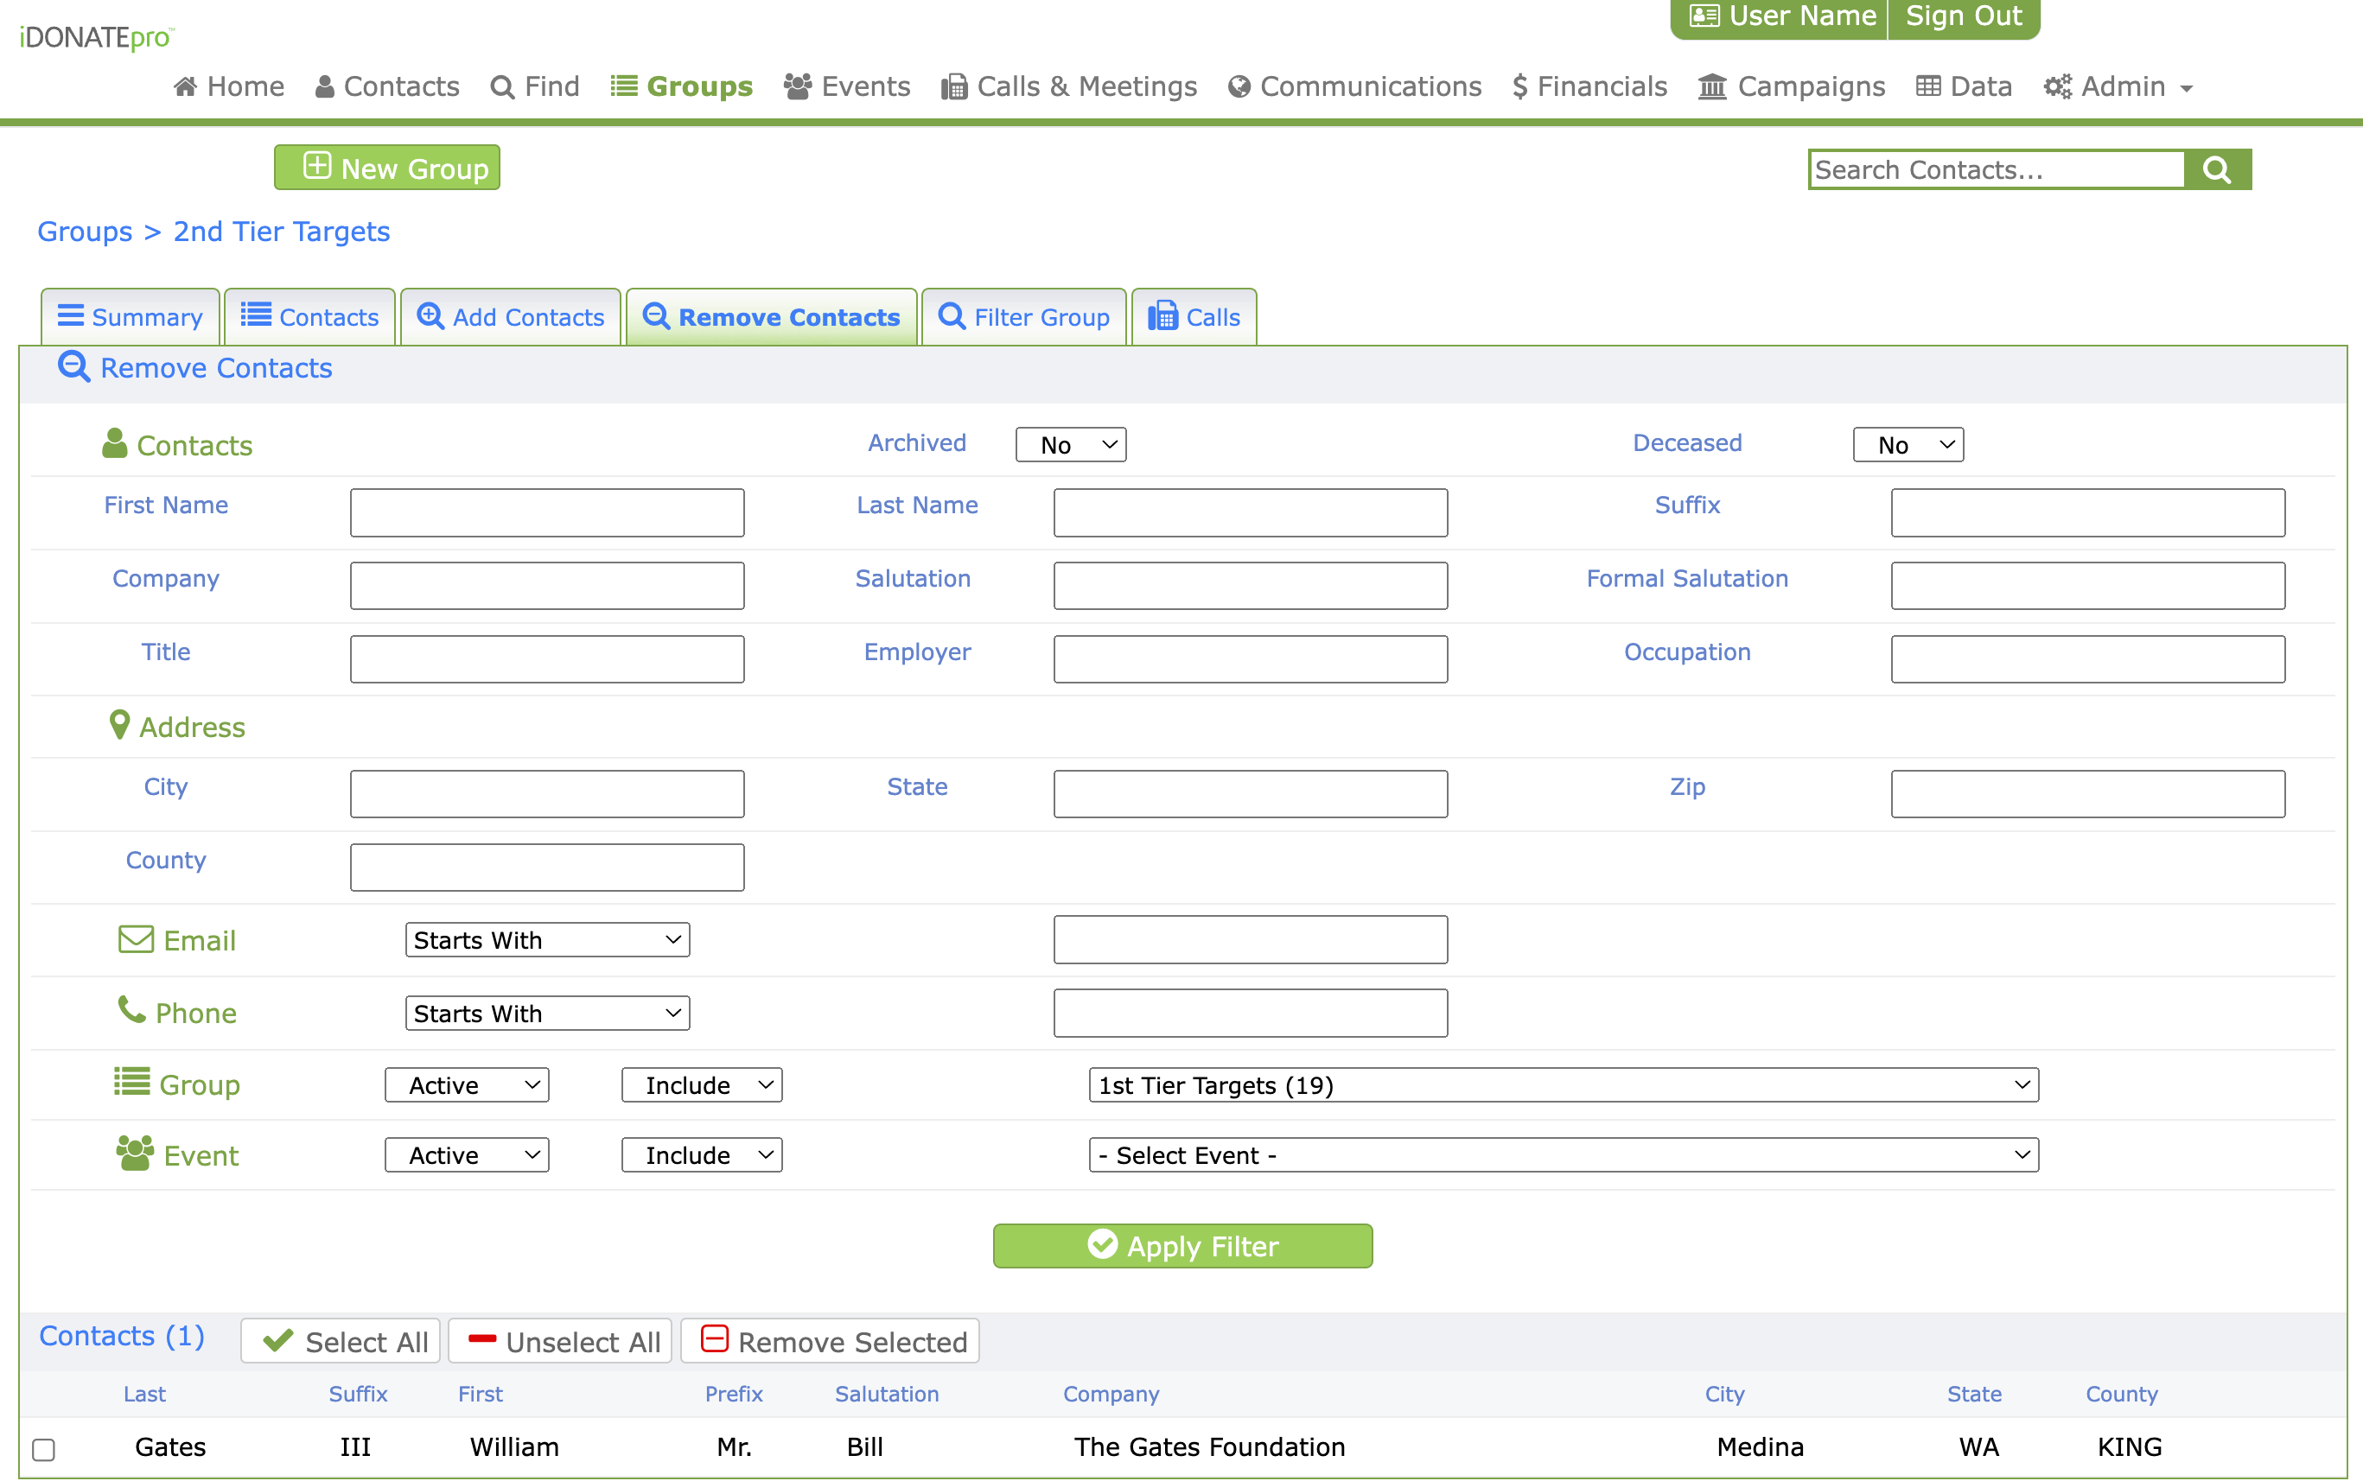Click the Last column header
Image resolution: width=2363 pixels, height=1481 pixels.
pyautogui.click(x=144, y=1394)
